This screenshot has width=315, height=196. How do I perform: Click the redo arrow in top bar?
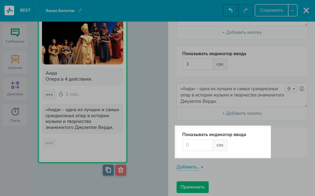click(x=246, y=10)
